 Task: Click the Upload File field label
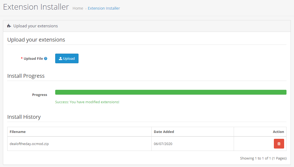[34, 58]
